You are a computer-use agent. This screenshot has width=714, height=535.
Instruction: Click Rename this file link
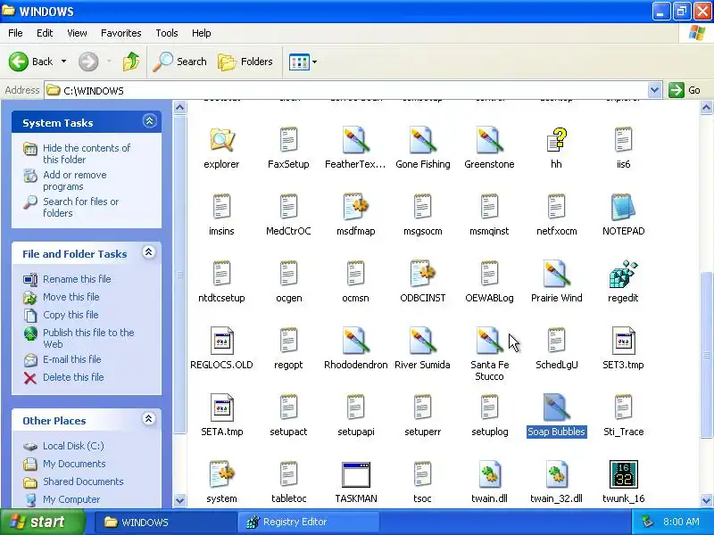77,279
